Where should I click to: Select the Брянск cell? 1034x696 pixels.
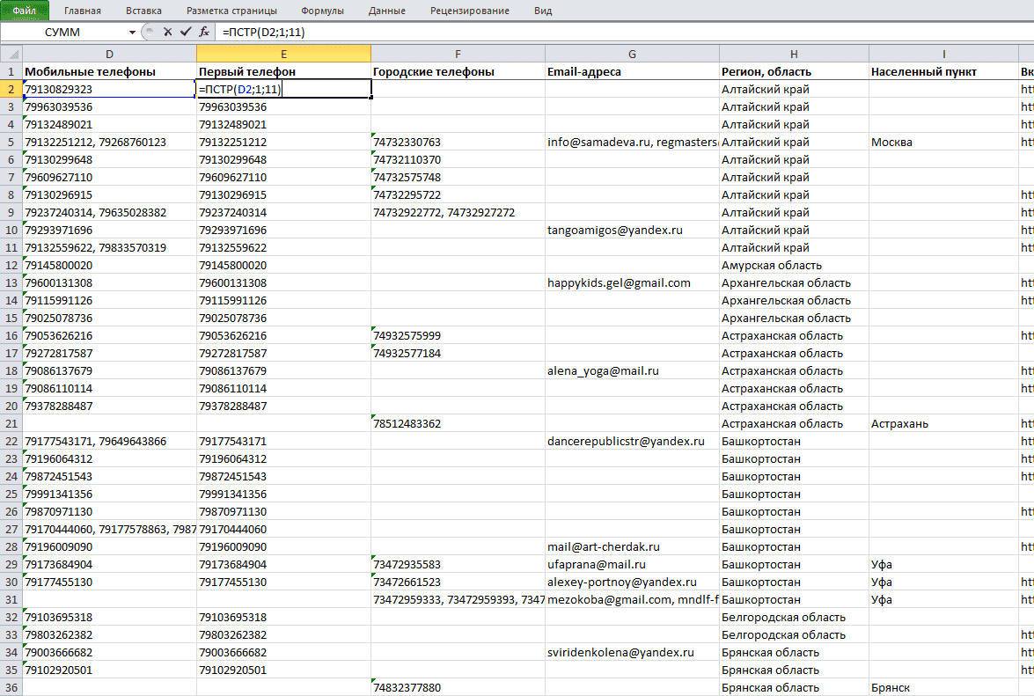point(943,687)
